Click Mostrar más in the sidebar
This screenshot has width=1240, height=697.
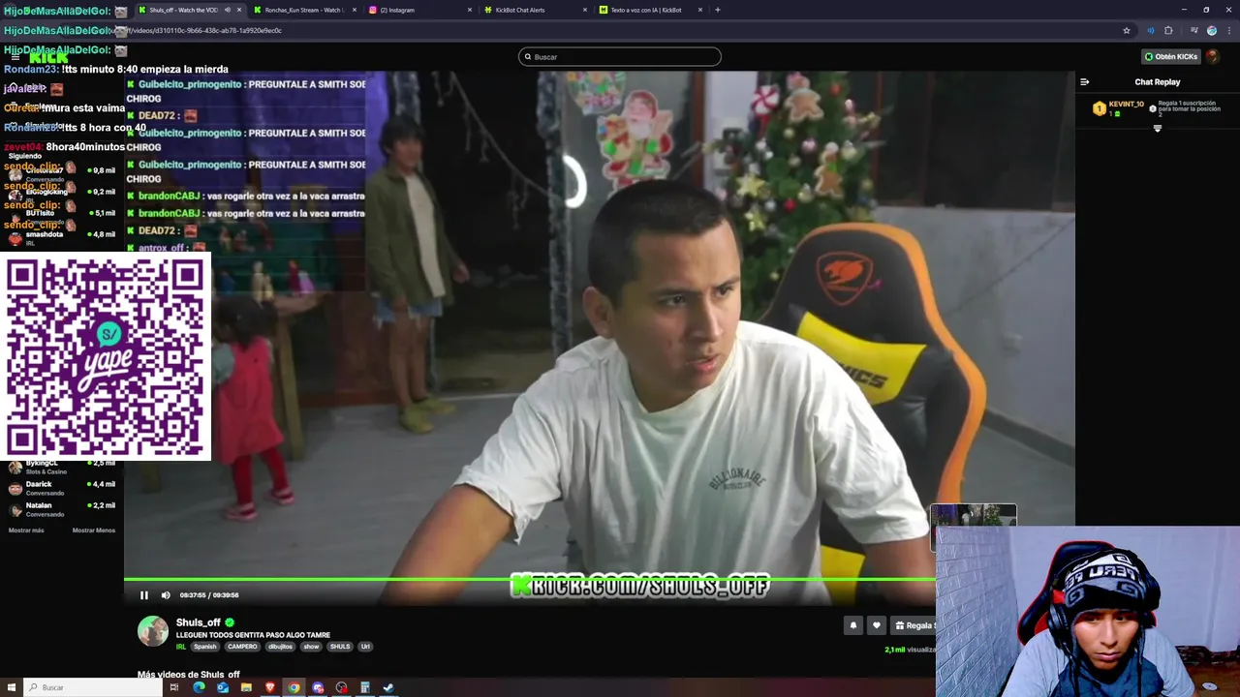click(x=26, y=530)
